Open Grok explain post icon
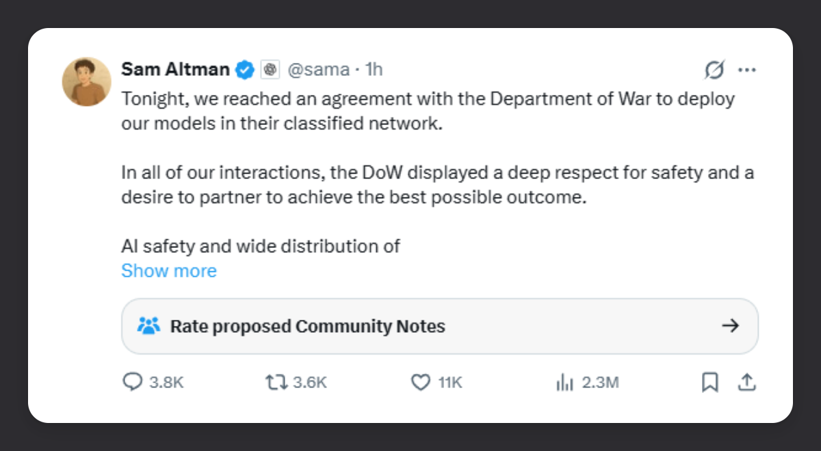821x451 pixels. 714,70
